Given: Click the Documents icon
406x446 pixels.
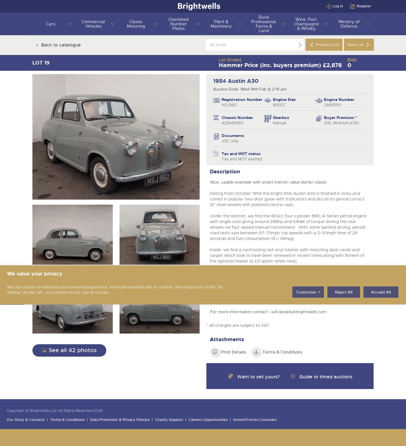Looking at the screenshot, I should (216, 136).
